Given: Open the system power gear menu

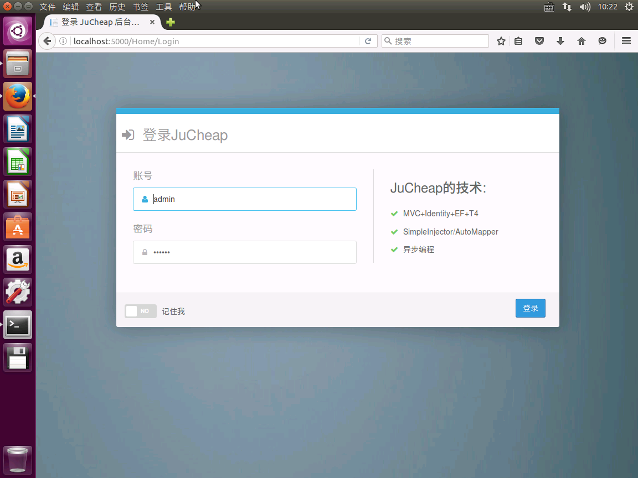Looking at the screenshot, I should point(629,7).
